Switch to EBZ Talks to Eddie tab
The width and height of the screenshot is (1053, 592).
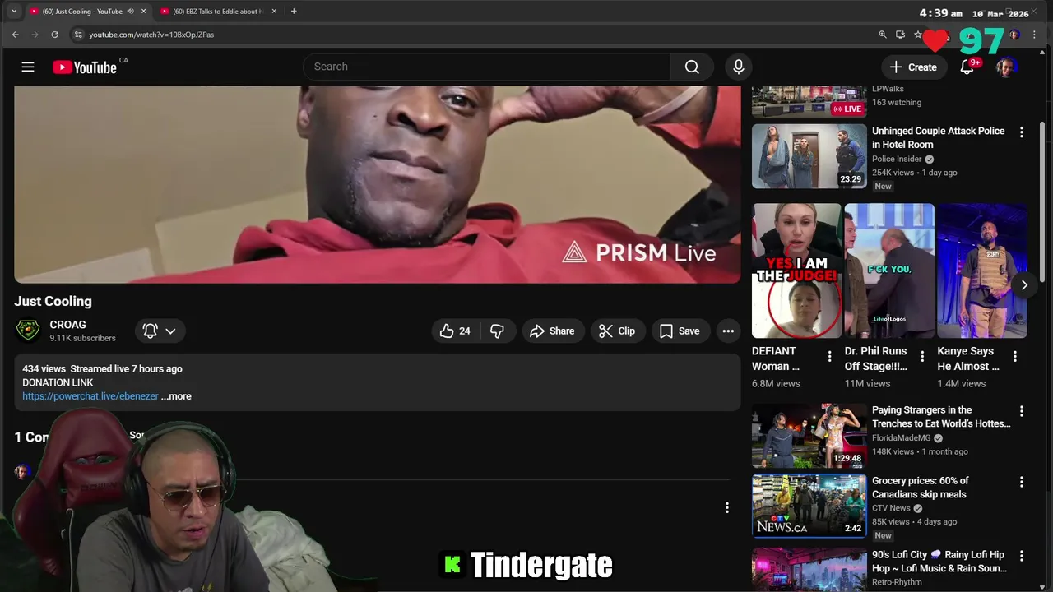(x=217, y=12)
